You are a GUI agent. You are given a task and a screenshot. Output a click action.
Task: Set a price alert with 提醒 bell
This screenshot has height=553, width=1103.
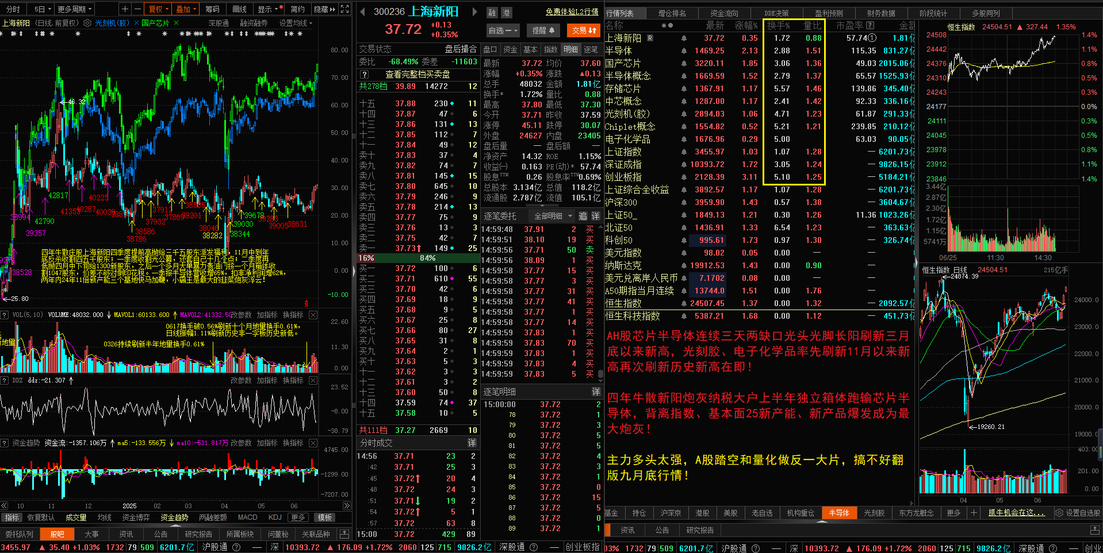543,30
